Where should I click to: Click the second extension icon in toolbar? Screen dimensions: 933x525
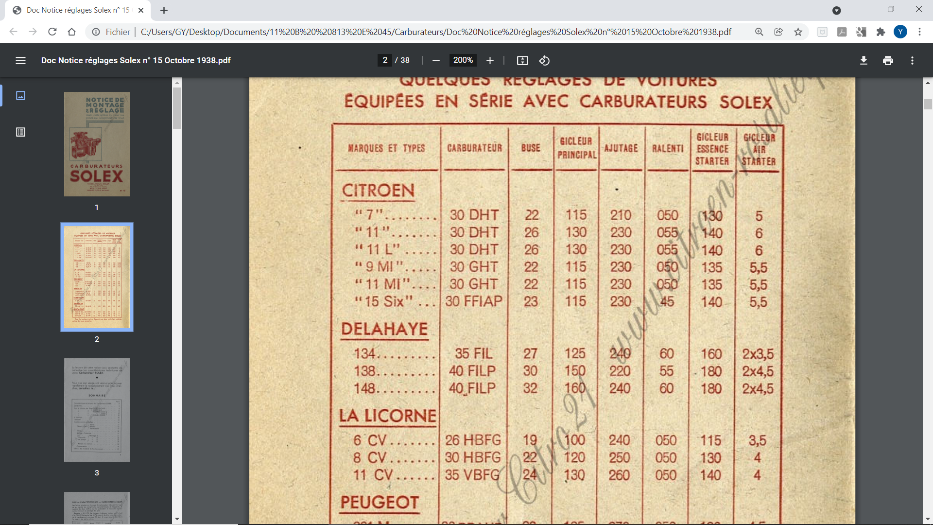click(842, 32)
